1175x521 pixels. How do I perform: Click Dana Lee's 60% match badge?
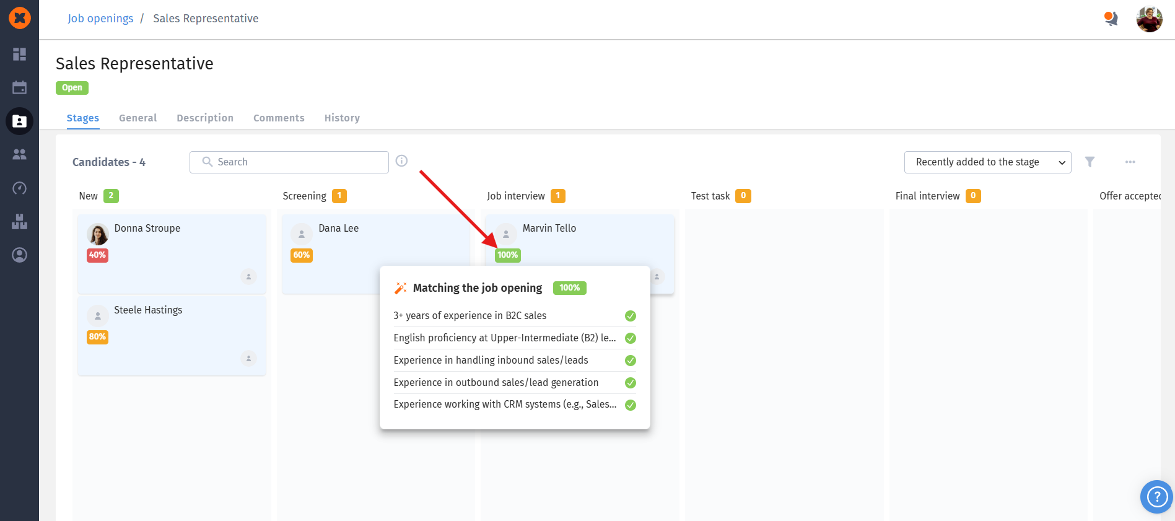click(x=302, y=255)
